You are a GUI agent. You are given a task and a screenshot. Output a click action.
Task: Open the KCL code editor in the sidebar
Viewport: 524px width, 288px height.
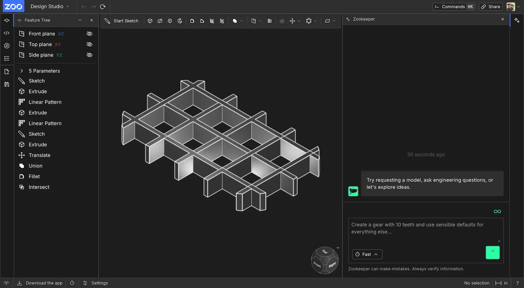[x=7, y=33]
